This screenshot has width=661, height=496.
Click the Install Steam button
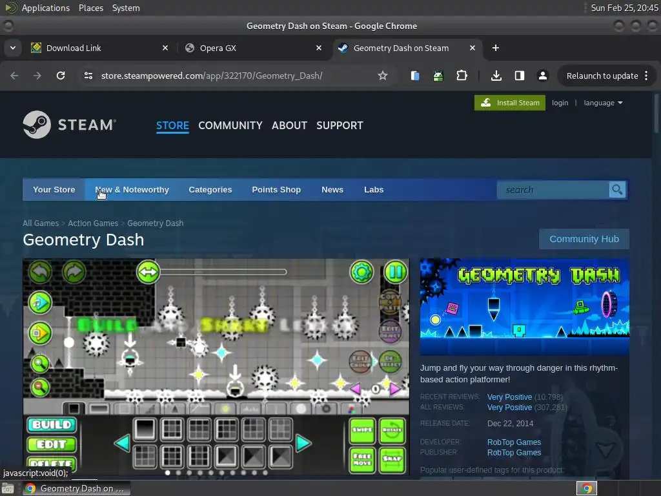510,103
